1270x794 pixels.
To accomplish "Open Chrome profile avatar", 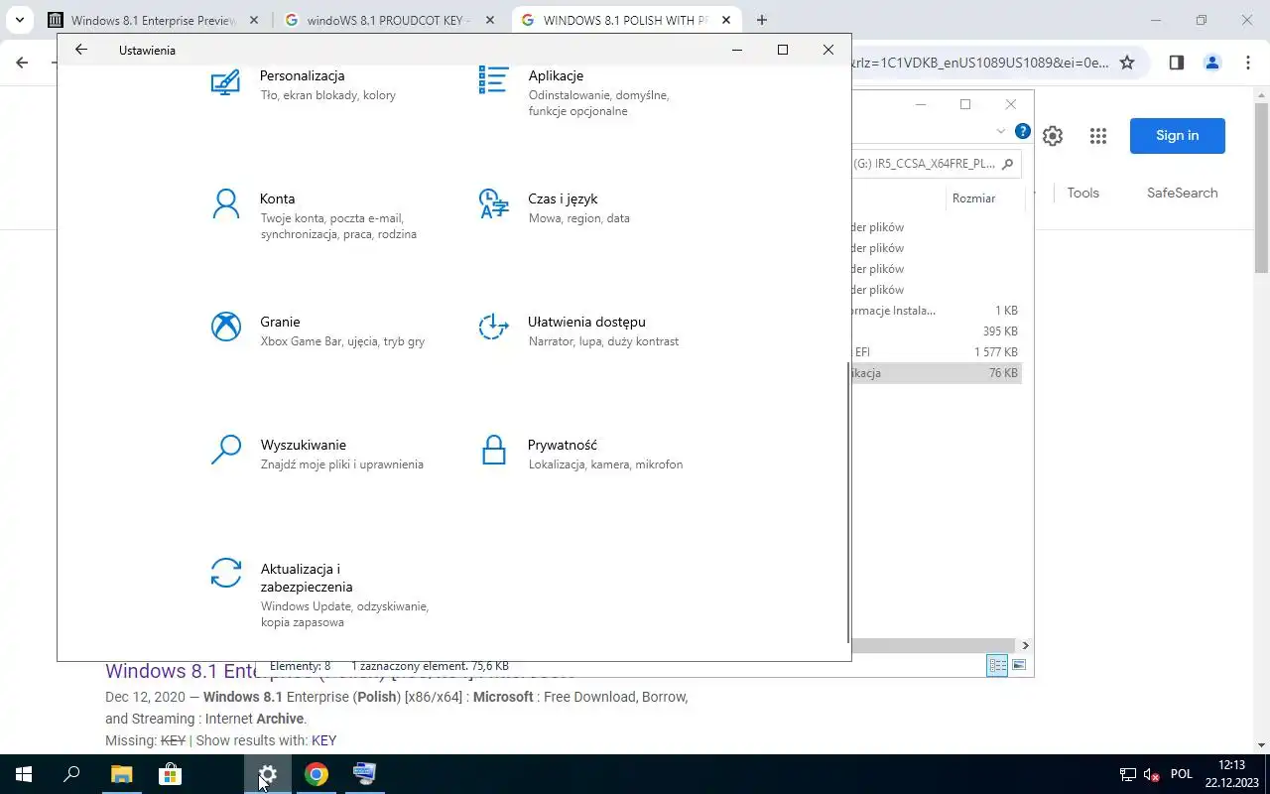I will (x=1211, y=63).
